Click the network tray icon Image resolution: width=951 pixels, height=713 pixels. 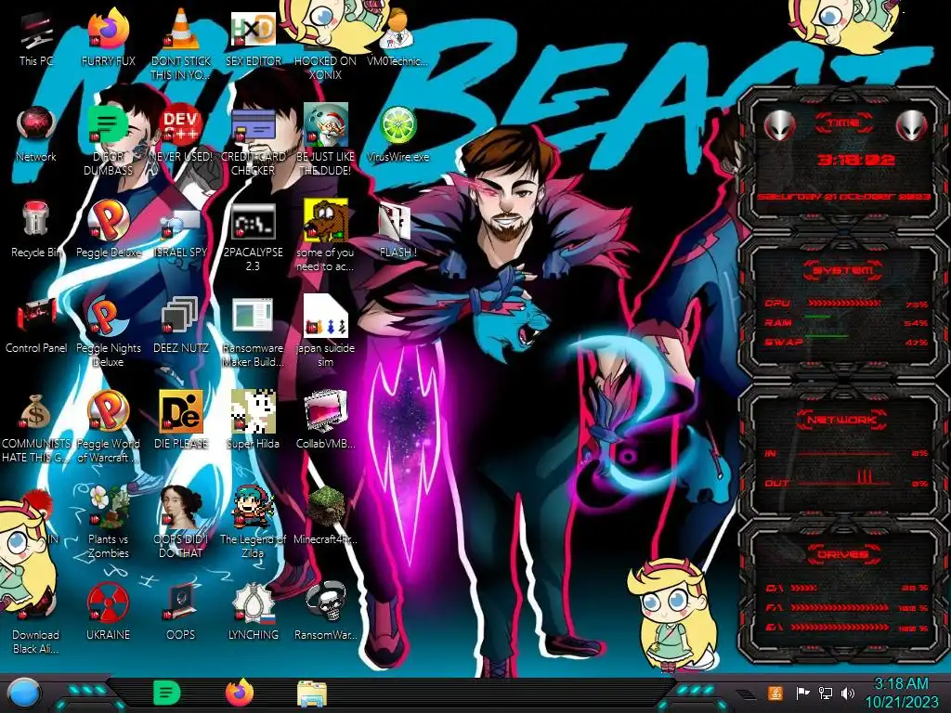coord(826,693)
